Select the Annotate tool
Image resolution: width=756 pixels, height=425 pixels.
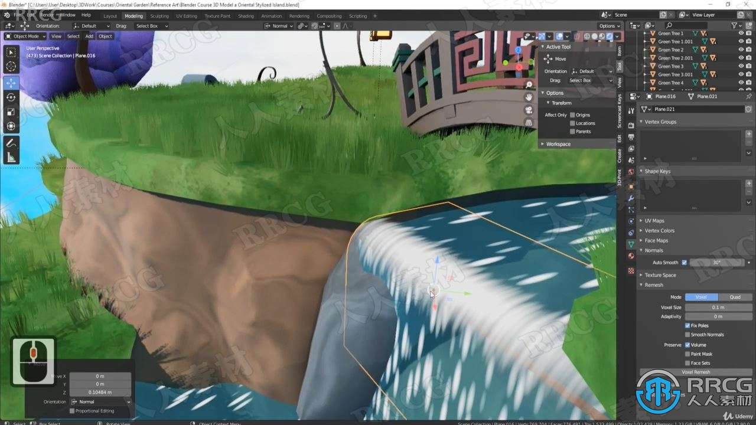click(x=11, y=143)
